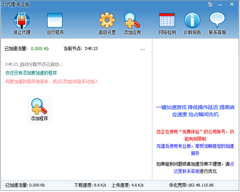
Task: Close the 27代理-专业版 window
Action: point(232,4)
